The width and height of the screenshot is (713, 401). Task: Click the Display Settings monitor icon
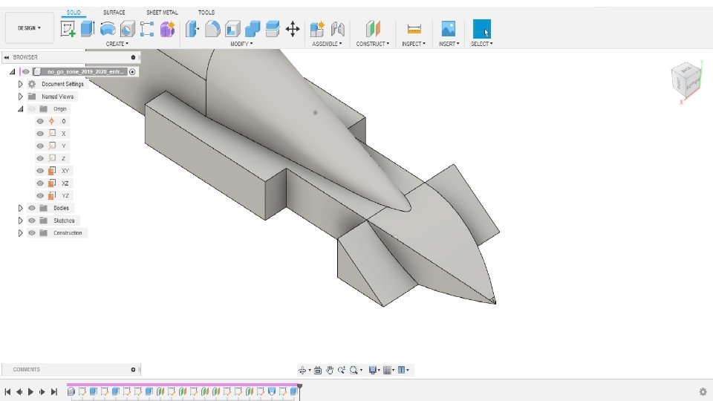pos(373,370)
